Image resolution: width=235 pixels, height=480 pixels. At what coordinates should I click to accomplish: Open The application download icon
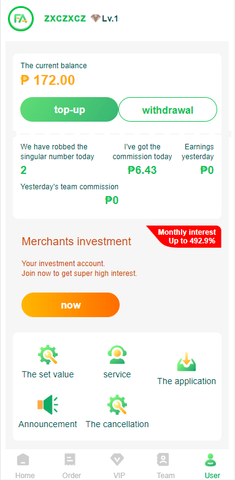point(187,361)
